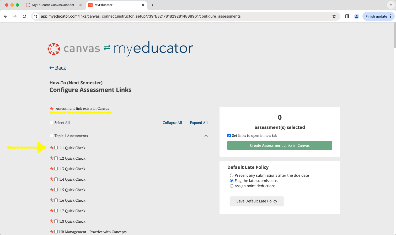Check the 1.6 Quick Check checkbox
Screen dimensions: 396x235
point(56,200)
